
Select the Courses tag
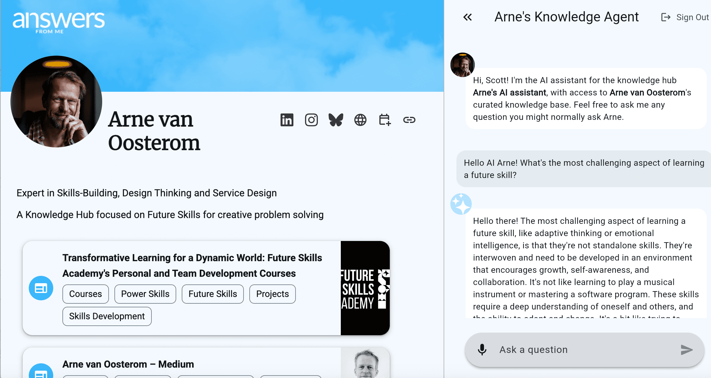click(85, 294)
